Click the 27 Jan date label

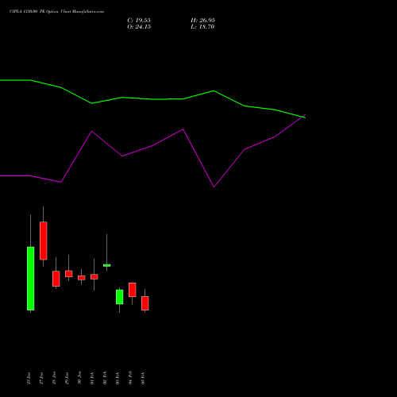click(41, 378)
